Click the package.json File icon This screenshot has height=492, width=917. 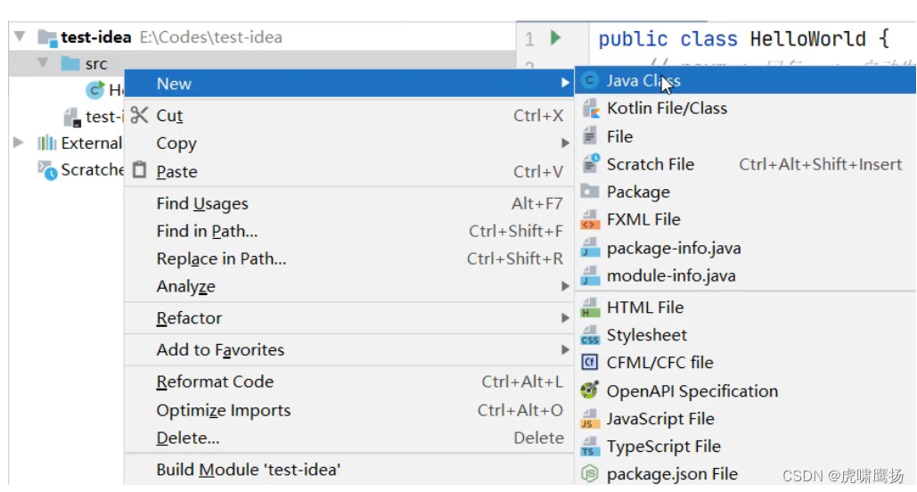tap(590, 473)
